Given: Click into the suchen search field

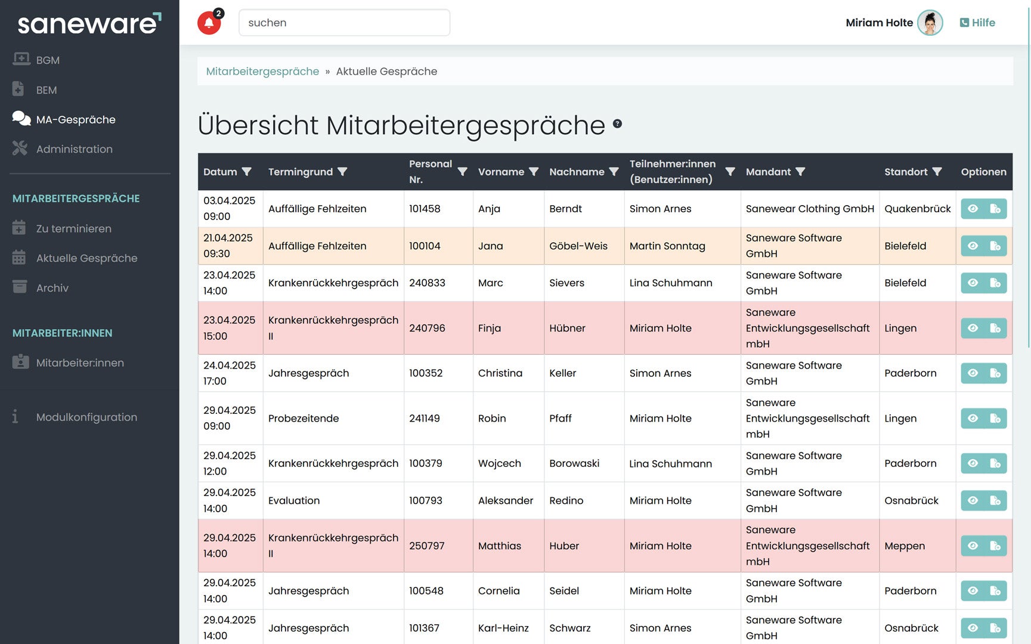Looking at the screenshot, I should pyautogui.click(x=344, y=23).
